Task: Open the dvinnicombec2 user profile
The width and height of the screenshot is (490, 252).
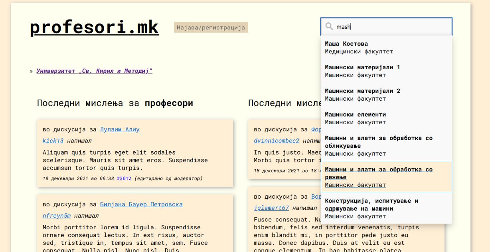Action: [x=276, y=141]
